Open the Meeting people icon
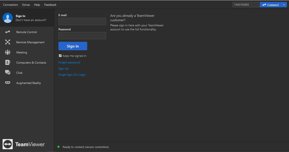The image size is (289, 152). pos(8,52)
